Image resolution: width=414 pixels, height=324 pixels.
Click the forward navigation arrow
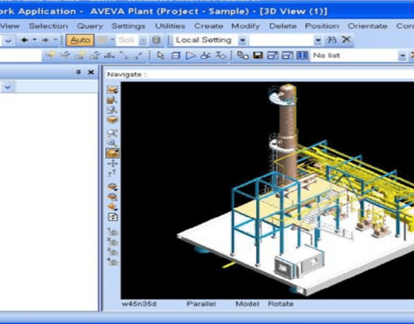click(x=45, y=40)
